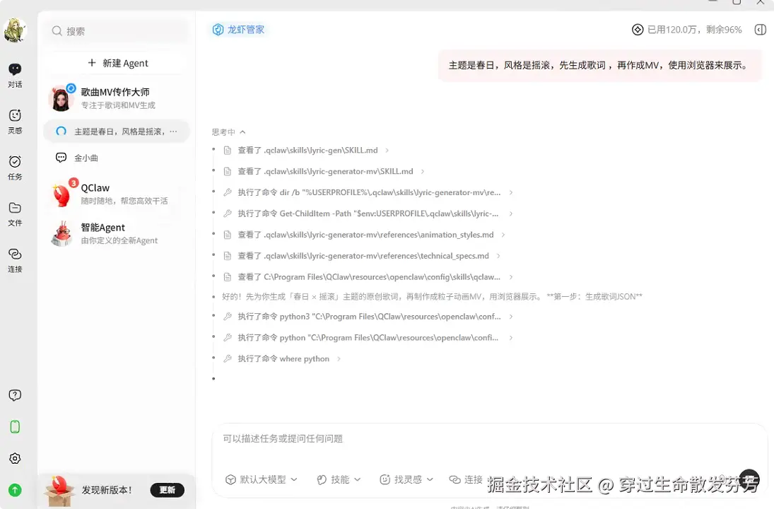The image size is (774, 509).
Task: Click the usage quota 已用120.0万 indicator
Action: (x=687, y=30)
